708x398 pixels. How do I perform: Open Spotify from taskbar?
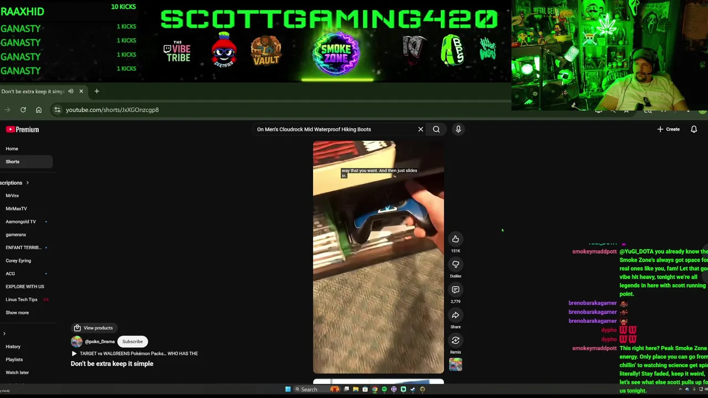pyautogui.click(x=384, y=389)
